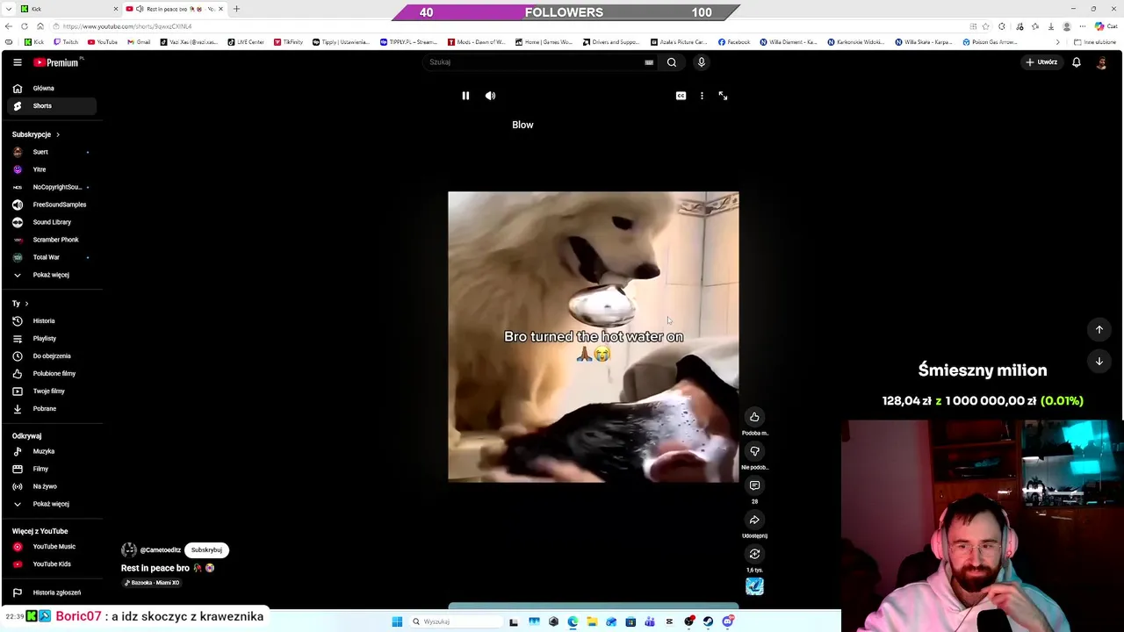
Task: Open the Bazooka Miami XO sound link
Action: [x=152, y=583]
